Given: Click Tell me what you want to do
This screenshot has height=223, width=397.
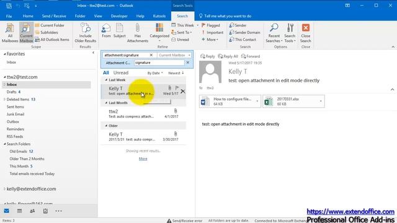Looking at the screenshot, I should (x=225, y=16).
